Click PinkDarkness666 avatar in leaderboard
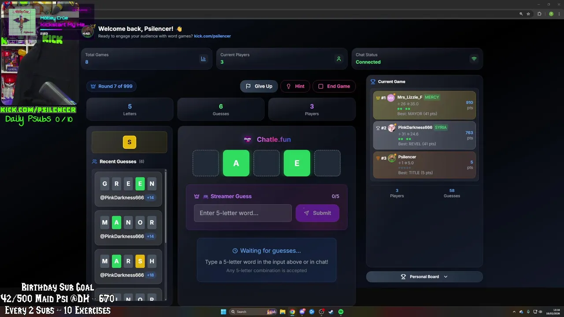 pos(392,128)
